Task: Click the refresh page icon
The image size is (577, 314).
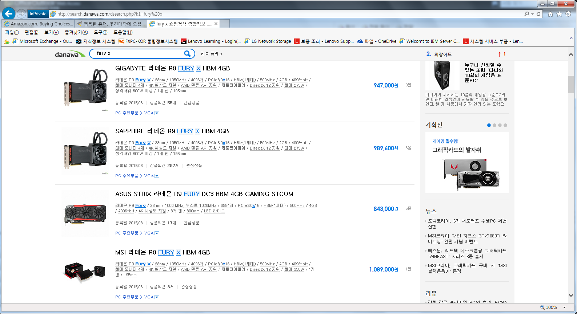Action: 538,14
